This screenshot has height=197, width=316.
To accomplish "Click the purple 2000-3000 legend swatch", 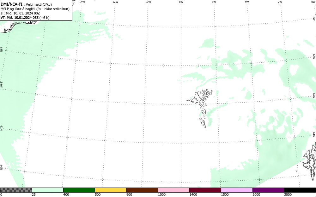I will [268, 190].
